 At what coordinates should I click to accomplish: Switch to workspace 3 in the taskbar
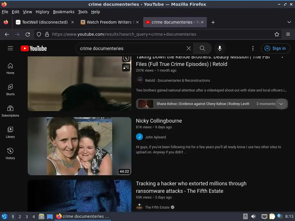coord(27,217)
